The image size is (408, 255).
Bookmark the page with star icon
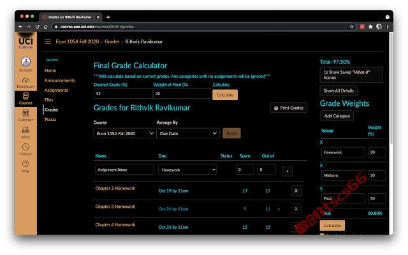(351, 27)
